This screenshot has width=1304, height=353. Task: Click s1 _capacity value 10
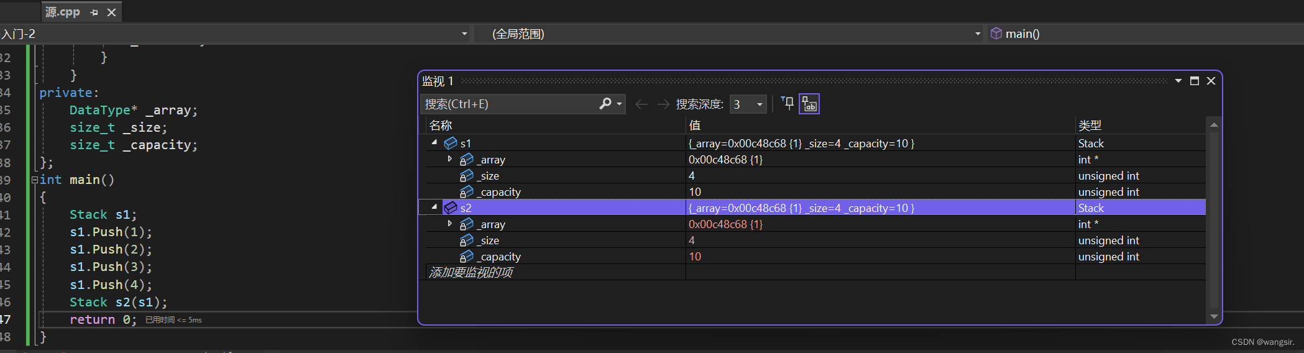(x=694, y=192)
